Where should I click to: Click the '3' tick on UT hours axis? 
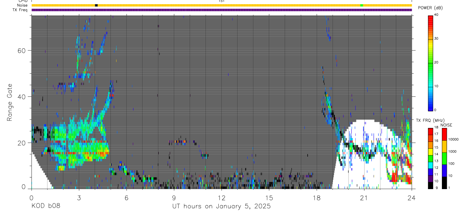[79, 197]
